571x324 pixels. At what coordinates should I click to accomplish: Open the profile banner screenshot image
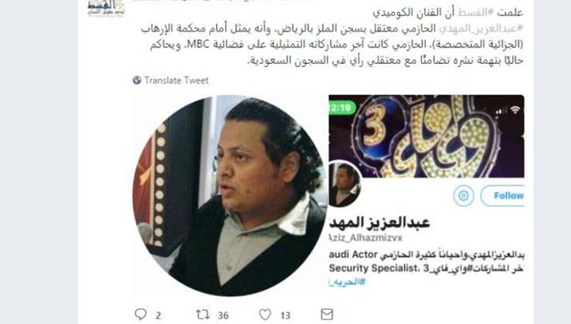(x=426, y=137)
